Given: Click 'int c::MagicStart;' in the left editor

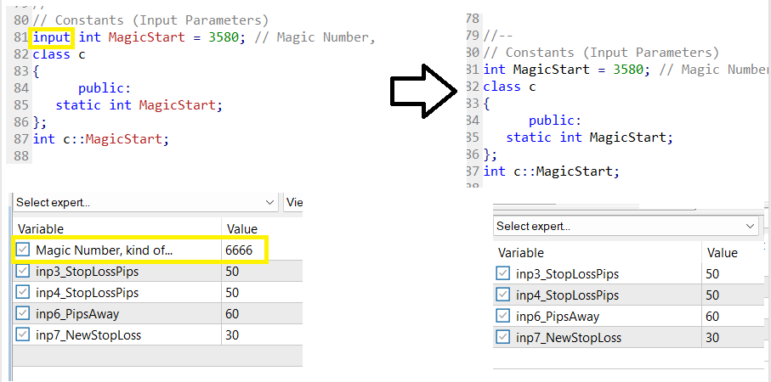Looking at the screenshot, I should click(101, 139).
